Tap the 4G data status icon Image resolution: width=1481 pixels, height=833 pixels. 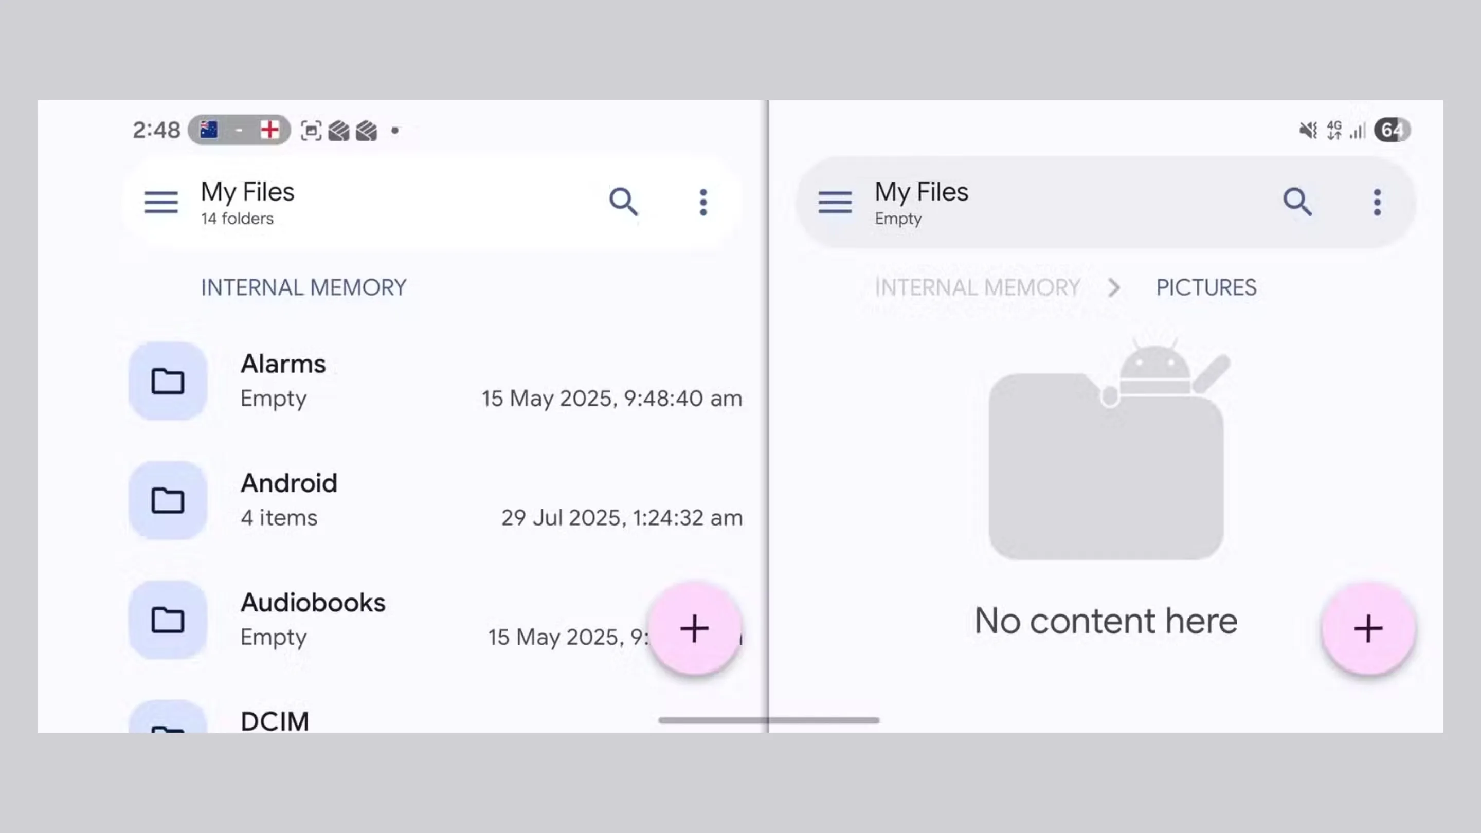point(1334,131)
